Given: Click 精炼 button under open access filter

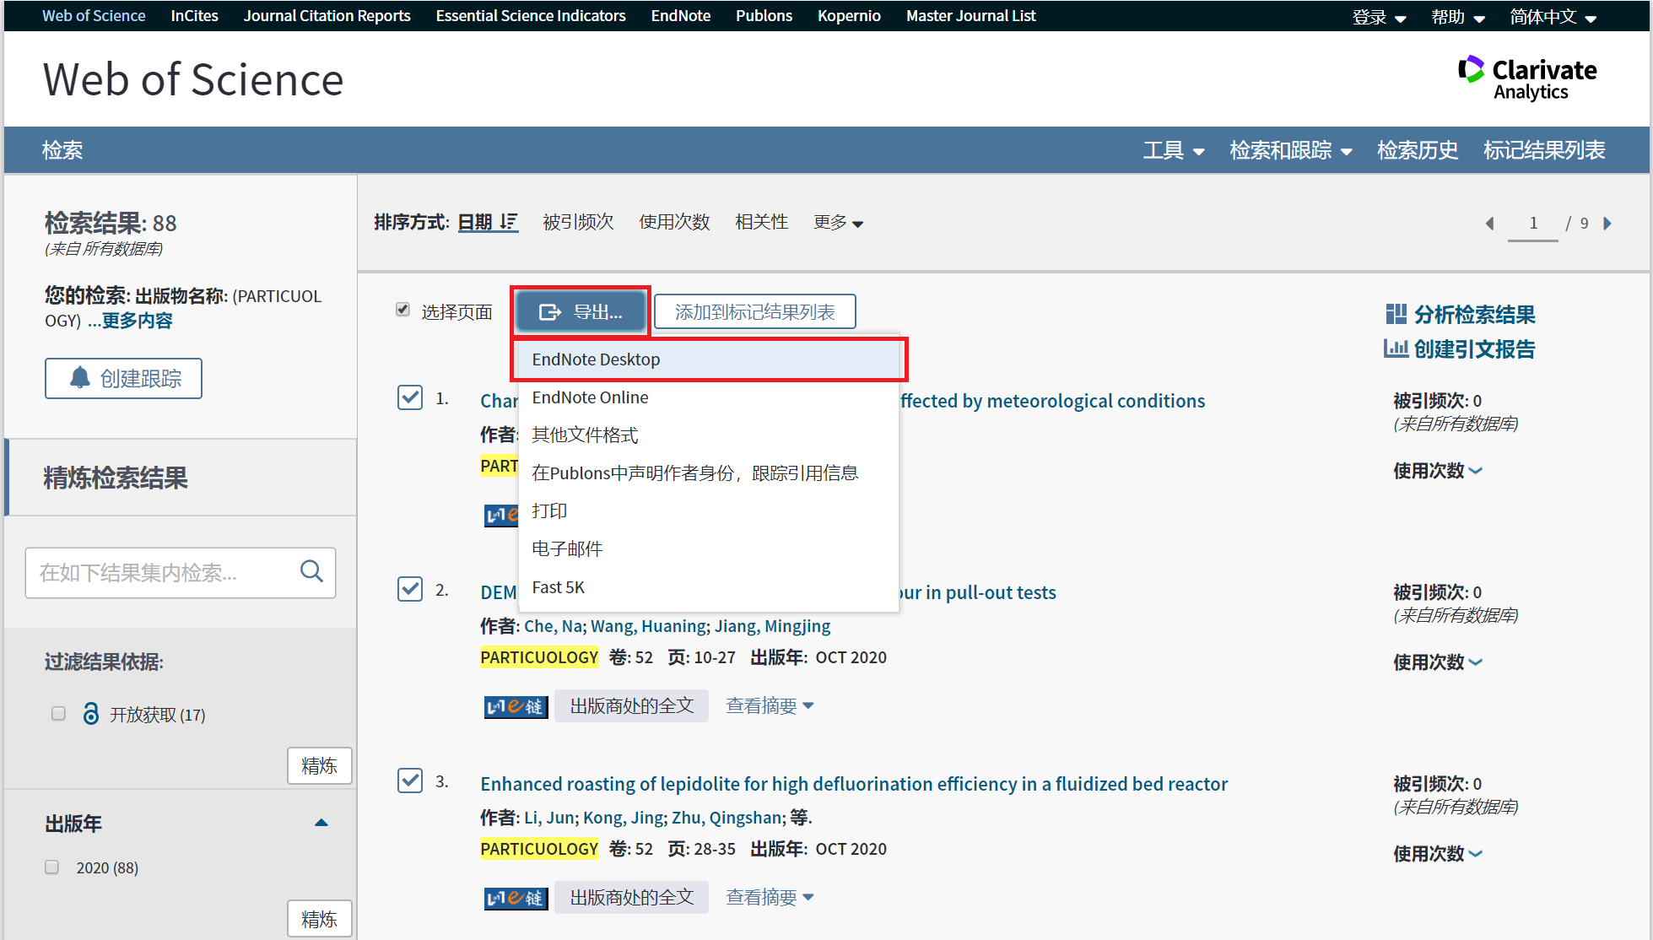Looking at the screenshot, I should click(x=319, y=765).
